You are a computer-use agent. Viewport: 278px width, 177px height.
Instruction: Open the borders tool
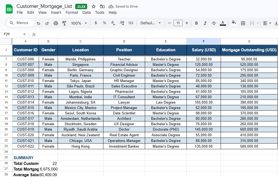(243, 23)
